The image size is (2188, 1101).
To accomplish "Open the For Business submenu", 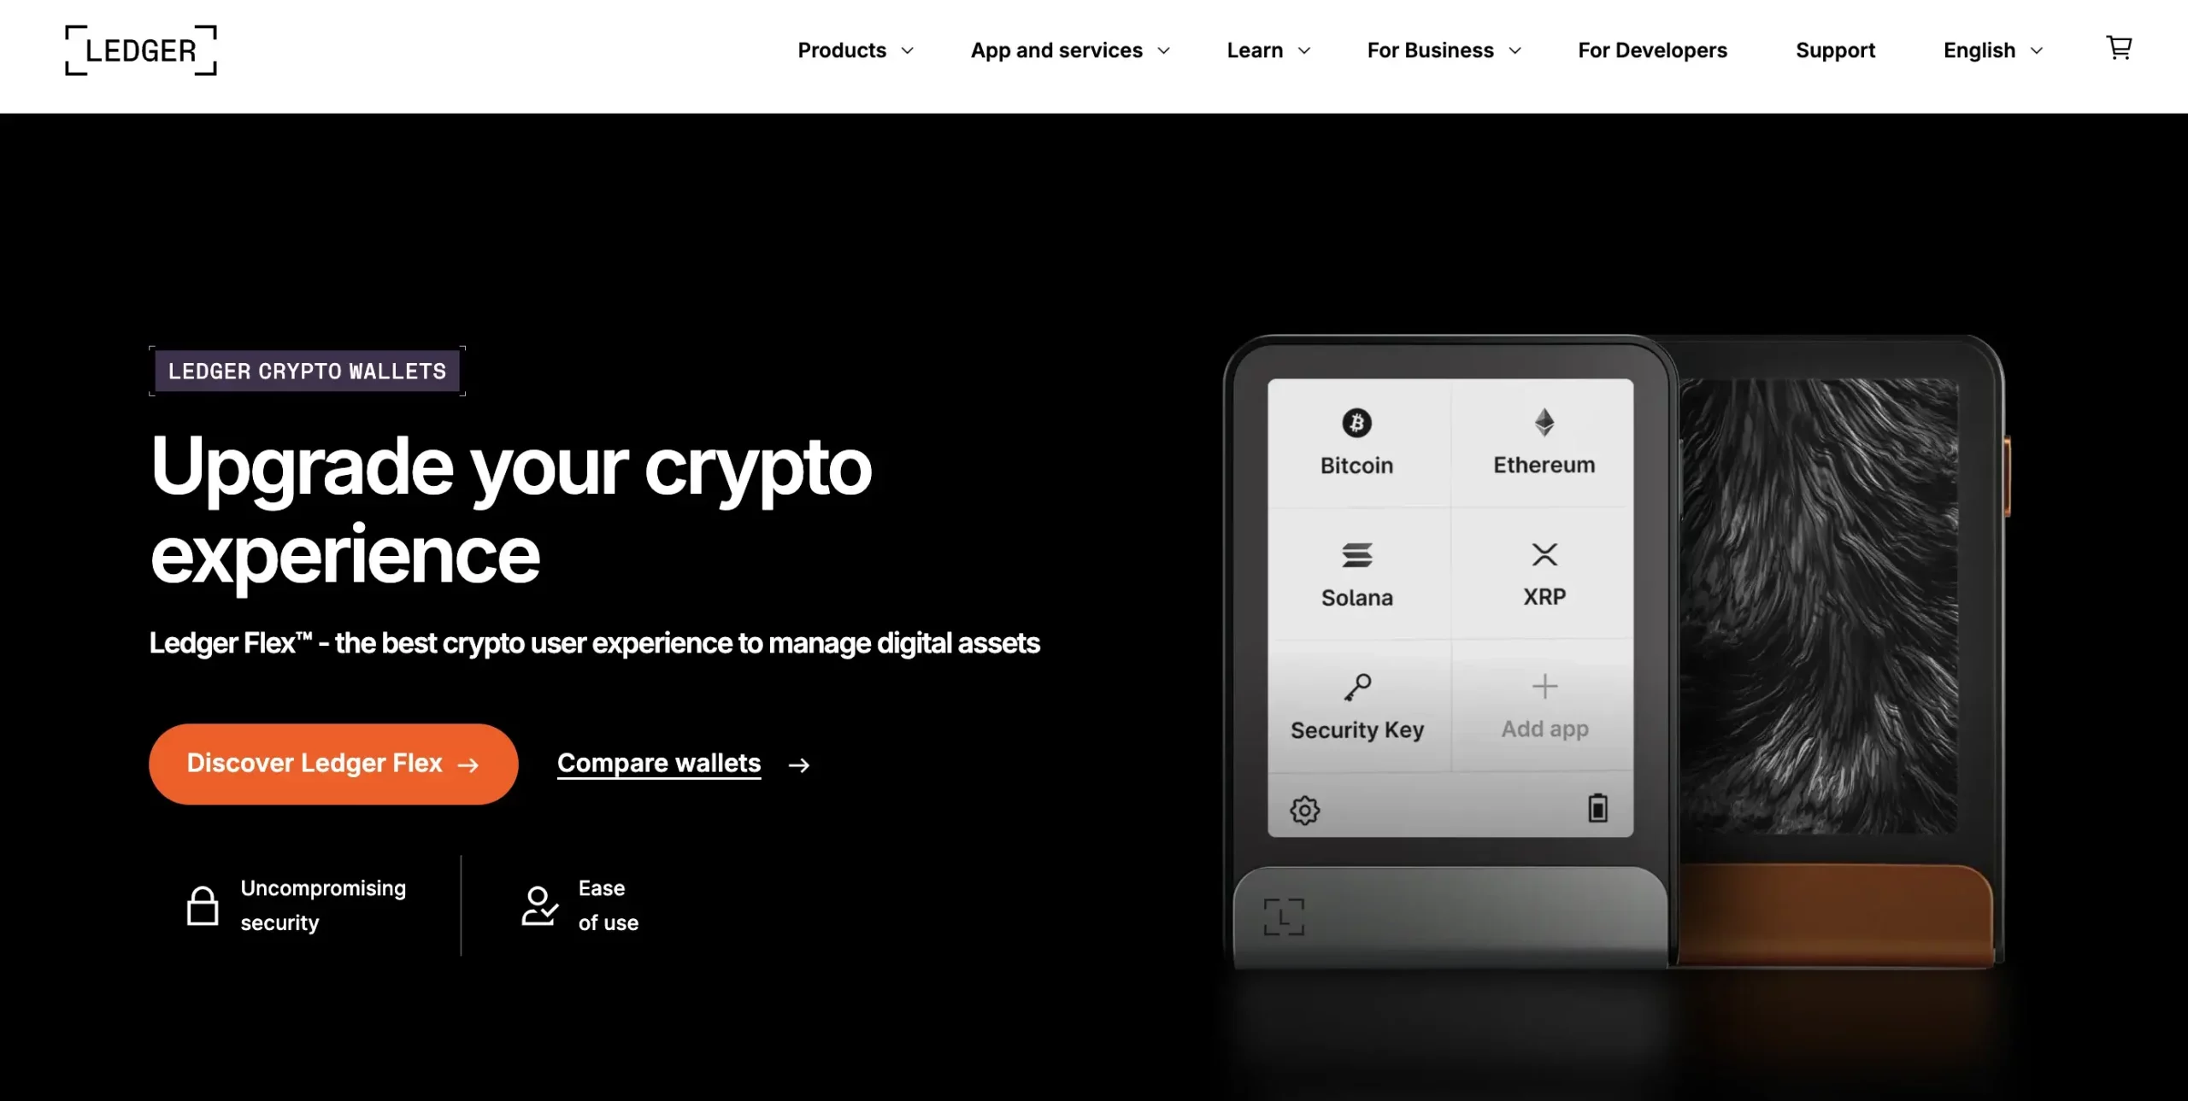I will click(1445, 48).
